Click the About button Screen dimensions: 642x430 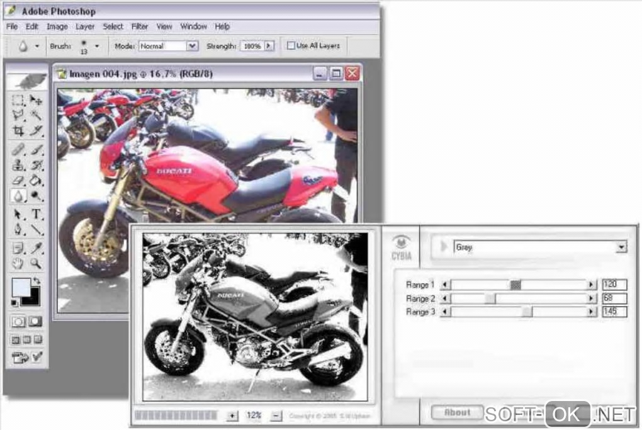(x=457, y=412)
